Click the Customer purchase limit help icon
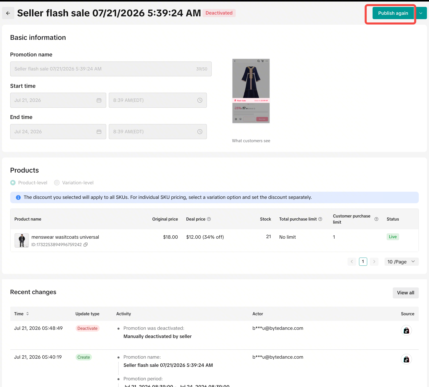This screenshot has height=387, width=429. pyautogui.click(x=376, y=219)
